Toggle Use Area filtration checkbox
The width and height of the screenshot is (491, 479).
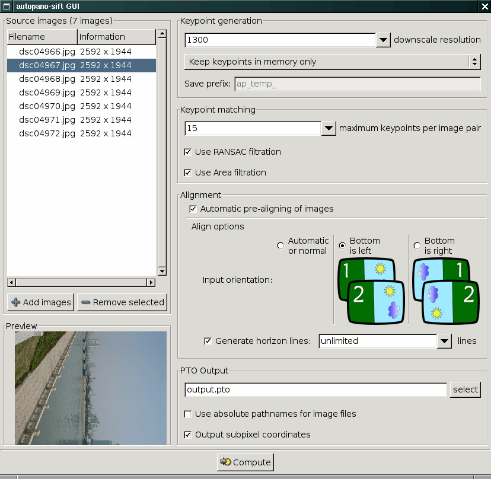click(x=187, y=173)
